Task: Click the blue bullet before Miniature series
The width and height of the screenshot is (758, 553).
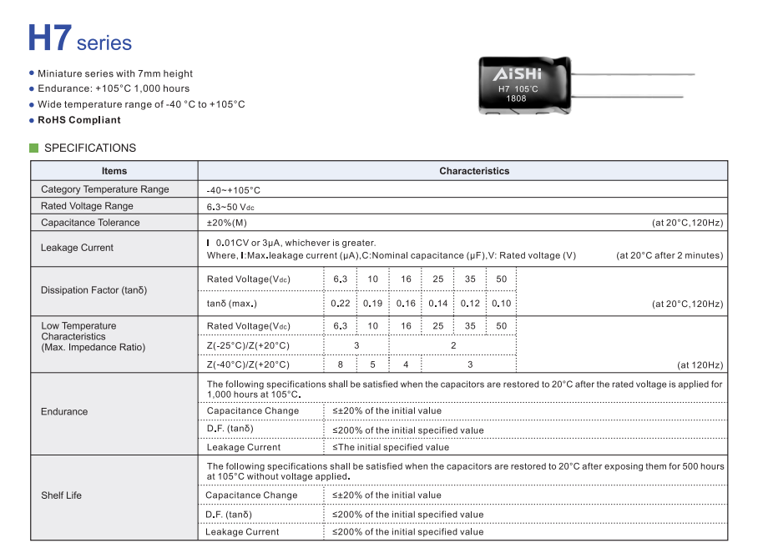Action: click(x=32, y=74)
